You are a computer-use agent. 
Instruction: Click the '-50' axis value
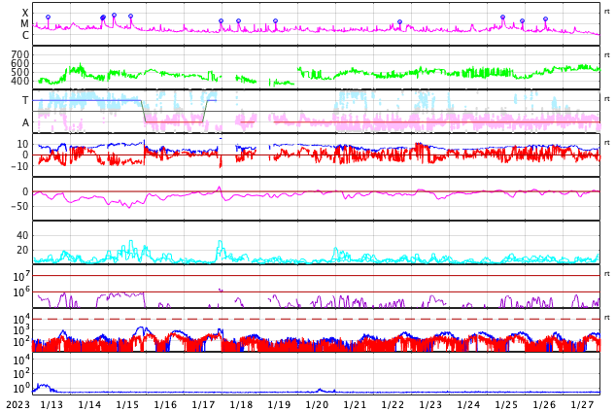[19, 206]
